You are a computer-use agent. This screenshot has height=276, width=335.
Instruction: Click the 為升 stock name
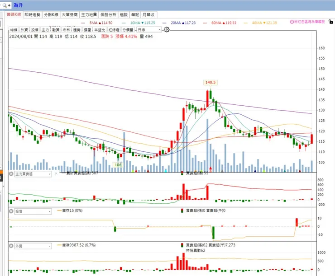(x=18, y=5)
